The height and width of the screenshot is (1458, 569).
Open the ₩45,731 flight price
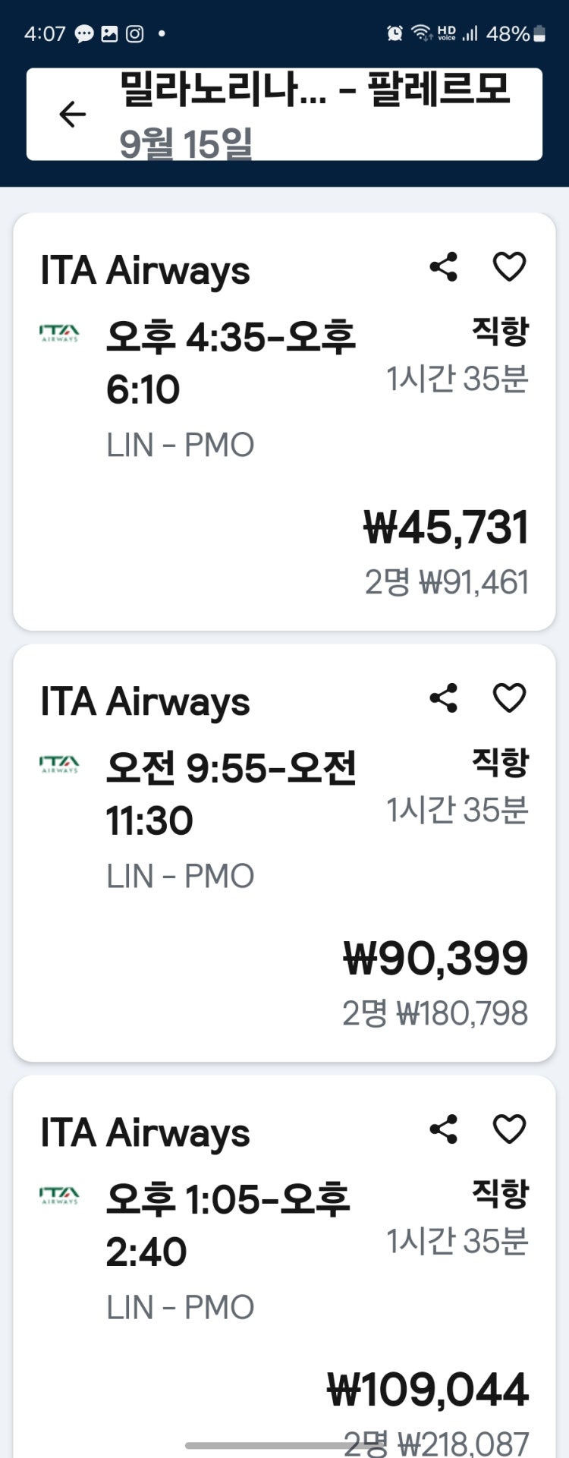pos(446,527)
